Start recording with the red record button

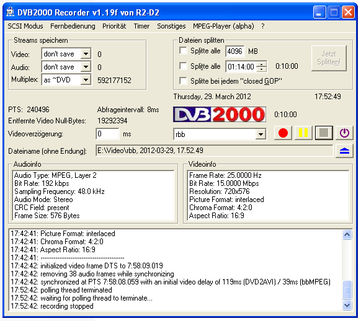pos(283,133)
